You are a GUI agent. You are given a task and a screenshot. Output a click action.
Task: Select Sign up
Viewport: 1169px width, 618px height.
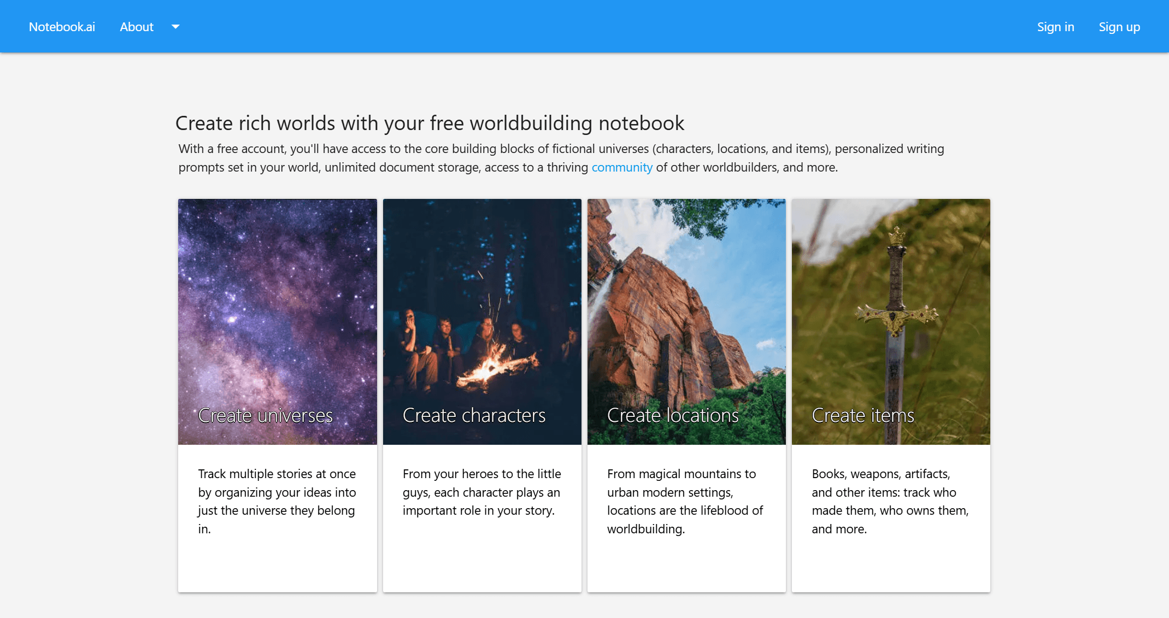tap(1119, 26)
